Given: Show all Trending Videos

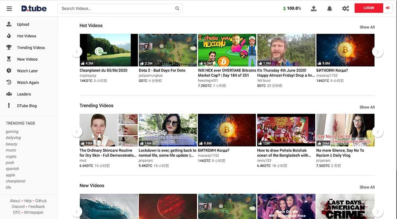Looking at the screenshot, I should [367, 107].
